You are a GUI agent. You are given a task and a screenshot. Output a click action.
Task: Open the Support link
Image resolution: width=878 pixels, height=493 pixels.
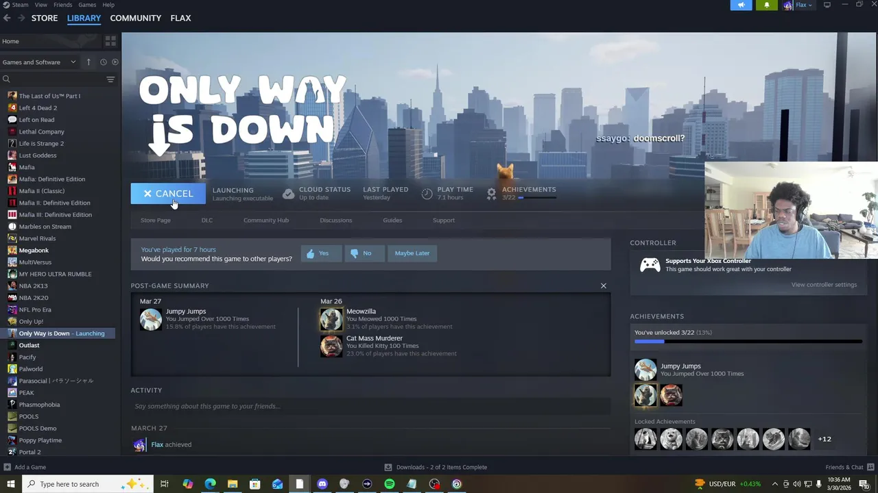(444, 220)
